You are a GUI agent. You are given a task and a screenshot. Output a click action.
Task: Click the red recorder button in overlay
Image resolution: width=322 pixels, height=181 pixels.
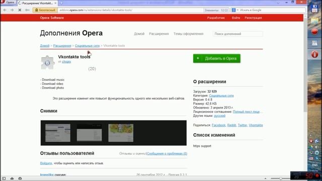click(317, 175)
